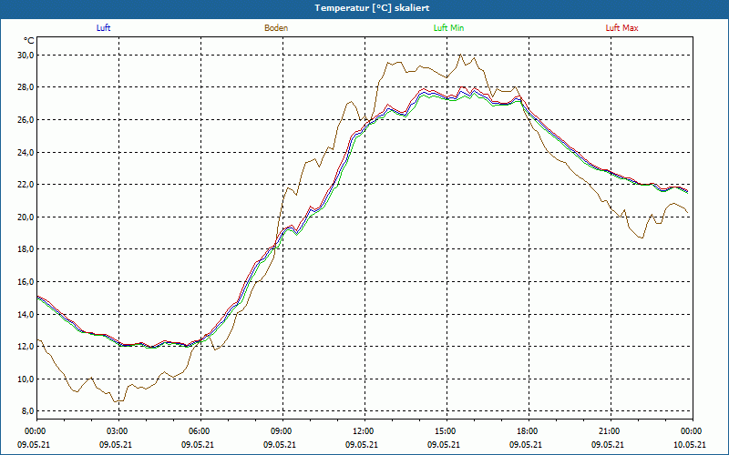Viewport: 729px width, 455px height.
Task: Click the 06:00 time axis label
Action: point(200,431)
